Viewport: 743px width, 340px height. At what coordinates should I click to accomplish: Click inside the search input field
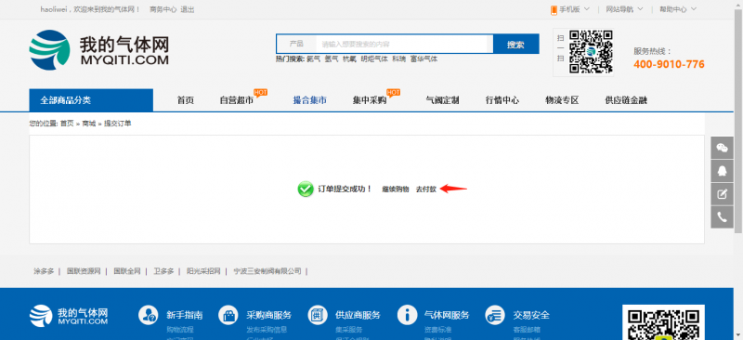tap(401, 44)
